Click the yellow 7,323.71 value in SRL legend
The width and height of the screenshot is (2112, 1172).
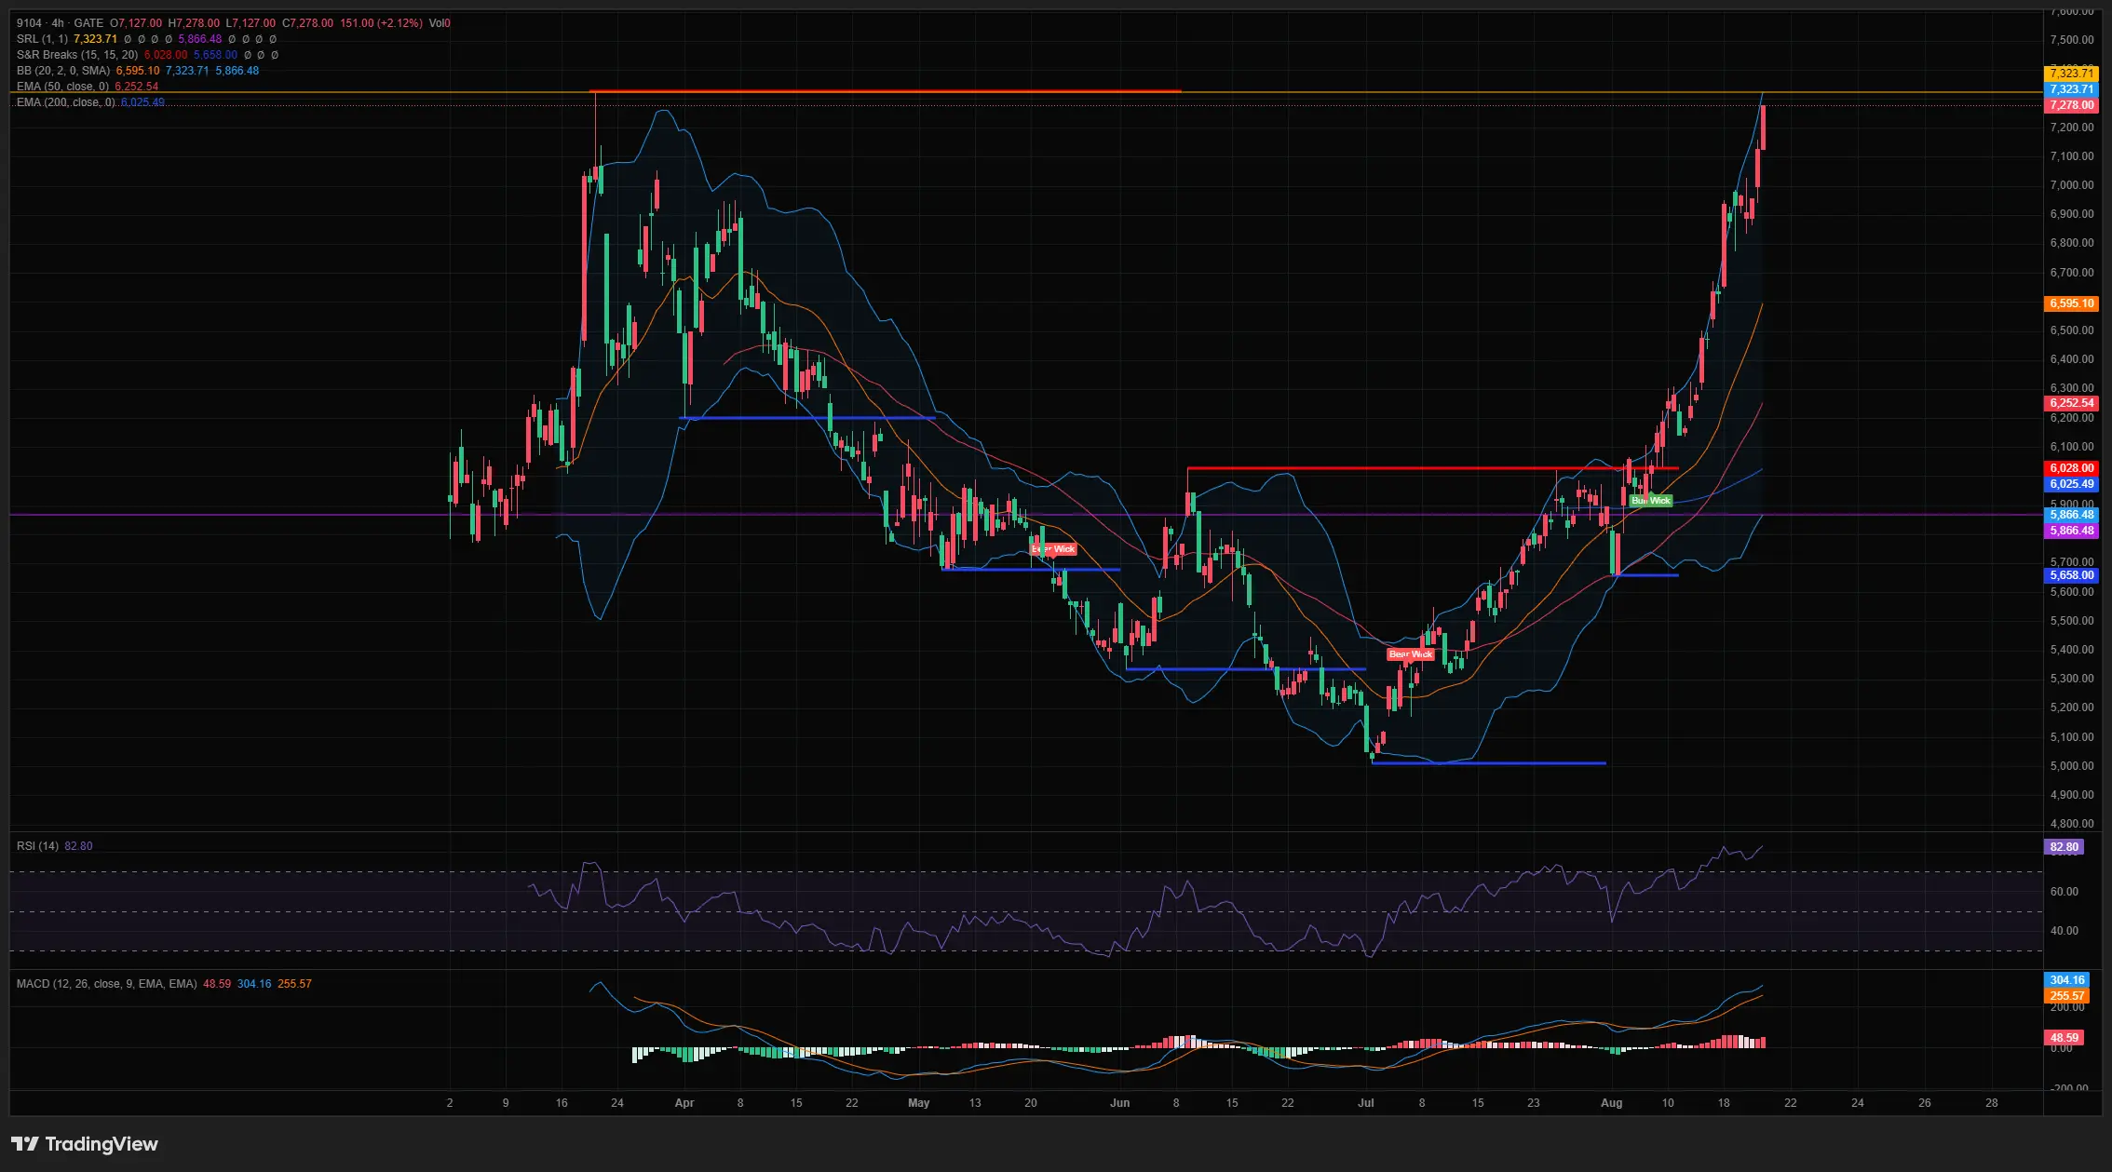[x=96, y=39]
